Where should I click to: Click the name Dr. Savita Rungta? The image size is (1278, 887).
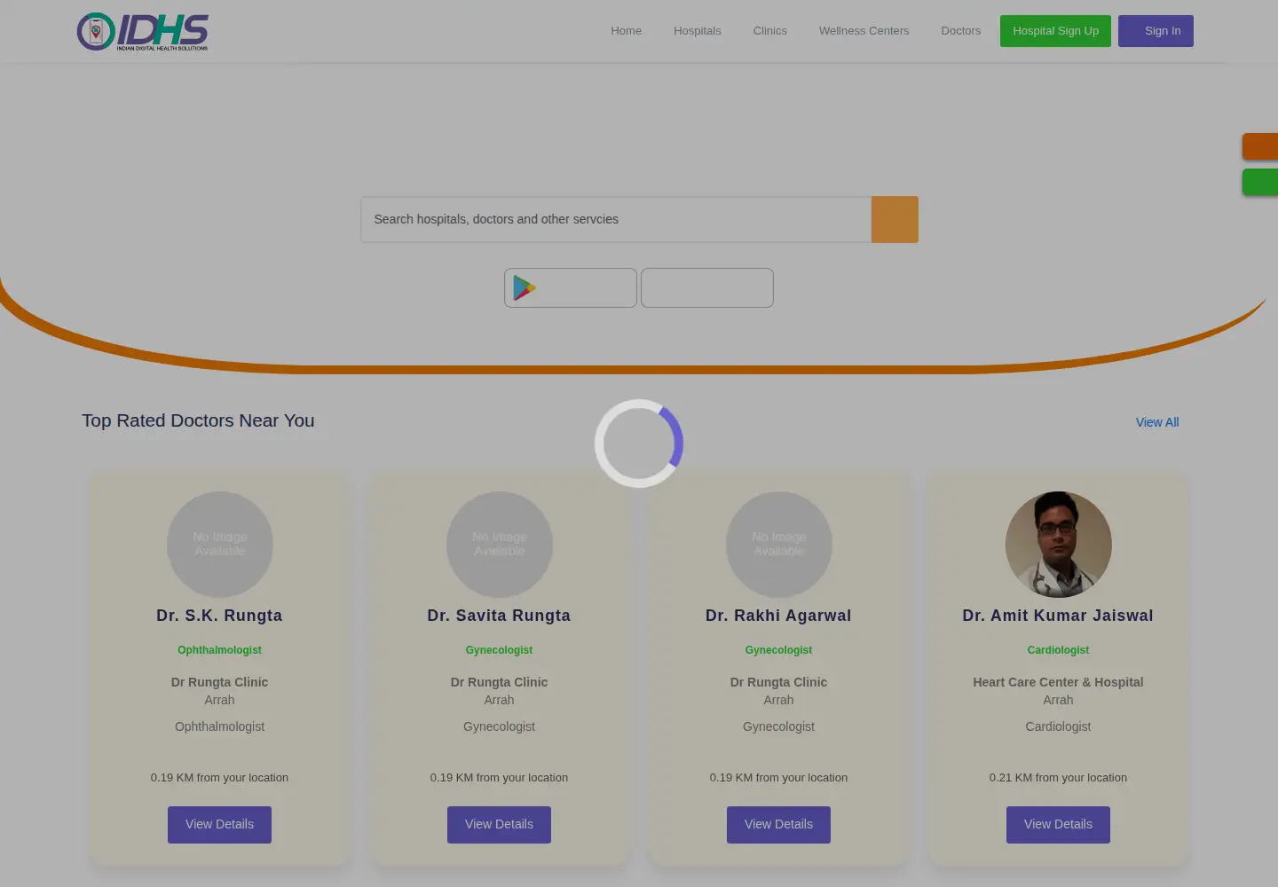point(499,616)
